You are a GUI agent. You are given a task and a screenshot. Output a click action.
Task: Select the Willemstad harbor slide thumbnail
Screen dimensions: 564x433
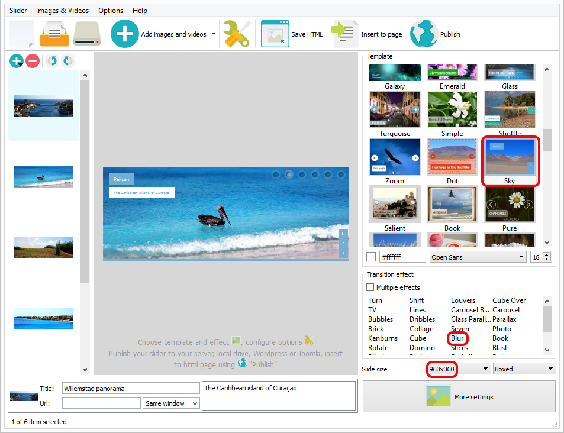pyautogui.click(x=44, y=105)
